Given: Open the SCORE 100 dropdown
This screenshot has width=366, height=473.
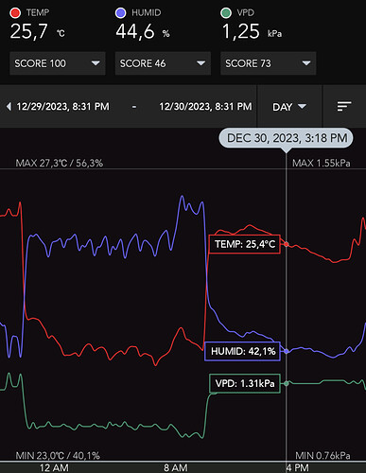Looking at the screenshot, I should click(58, 63).
